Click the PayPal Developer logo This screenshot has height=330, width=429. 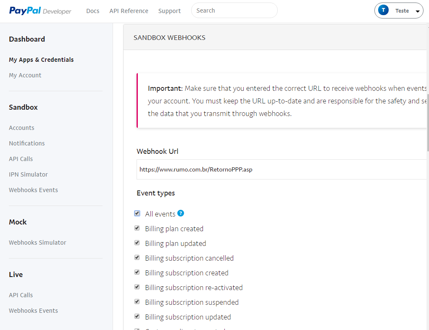coord(40,11)
